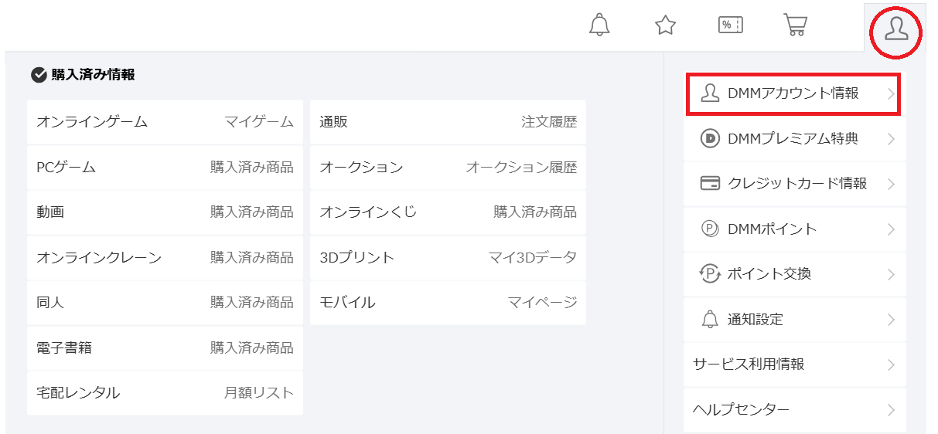The image size is (938, 434).
Task: Click the card icon beside クレジットカード情報
Action: point(709,184)
